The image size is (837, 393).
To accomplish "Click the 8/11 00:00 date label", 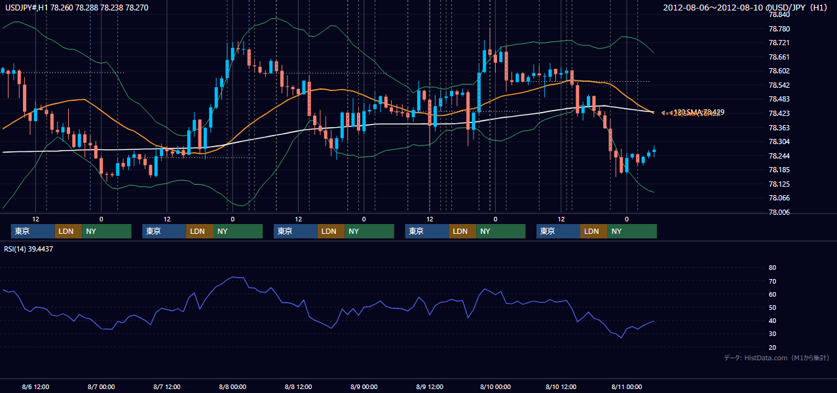I will (627, 386).
